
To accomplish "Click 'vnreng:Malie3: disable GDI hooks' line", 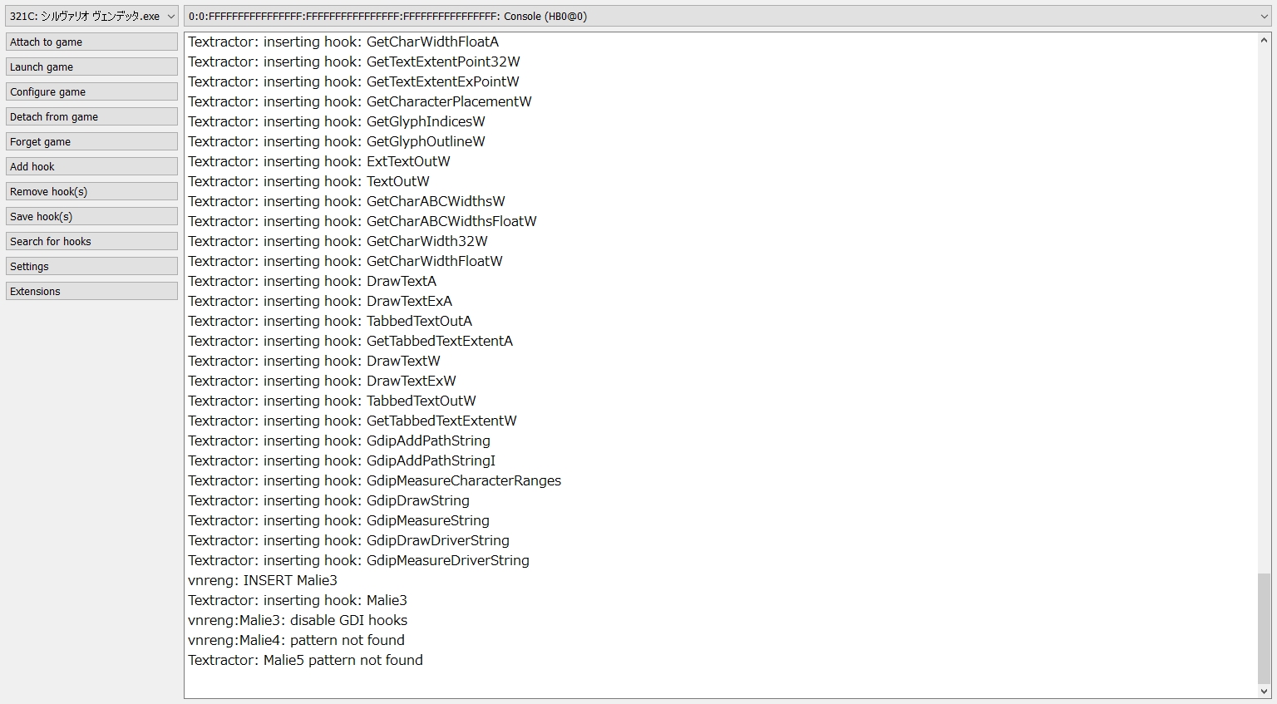I will (x=298, y=620).
